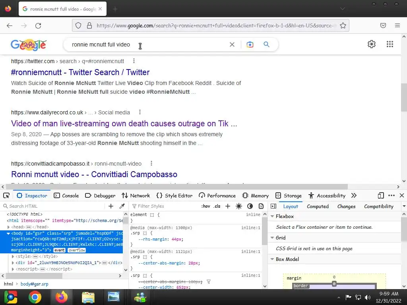Select body#gsr.srp in the breadcrumb
Screen dimensions: 407x305
[35, 284]
